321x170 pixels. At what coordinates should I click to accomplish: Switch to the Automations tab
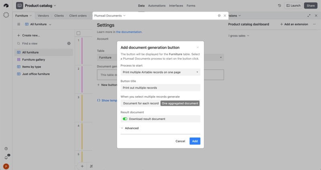point(156,6)
